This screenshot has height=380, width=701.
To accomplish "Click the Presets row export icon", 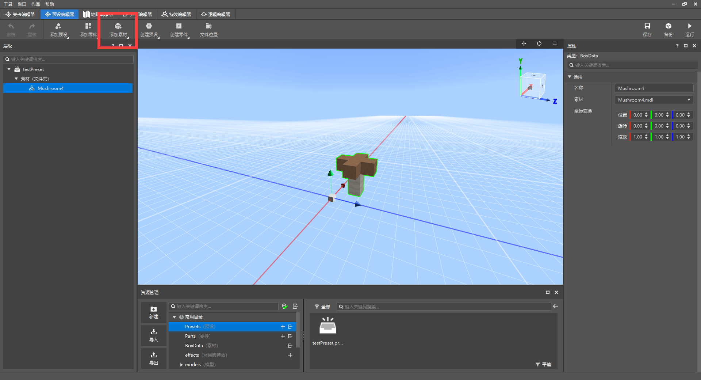I will tap(290, 327).
